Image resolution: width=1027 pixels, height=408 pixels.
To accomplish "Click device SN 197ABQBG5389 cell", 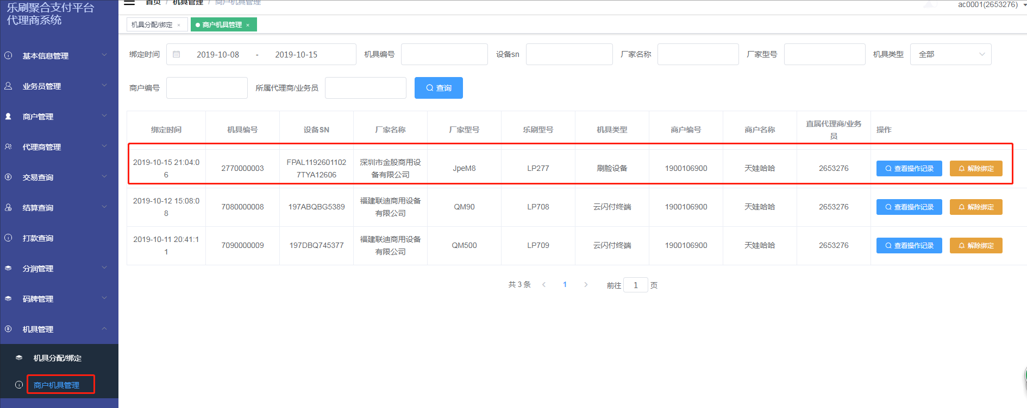I will (316, 207).
